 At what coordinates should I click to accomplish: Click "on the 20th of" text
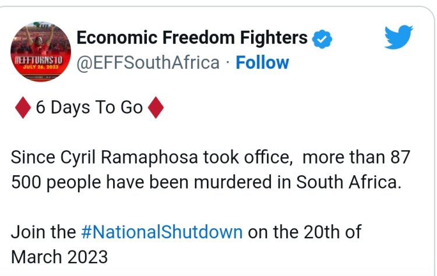[x=305, y=232]
